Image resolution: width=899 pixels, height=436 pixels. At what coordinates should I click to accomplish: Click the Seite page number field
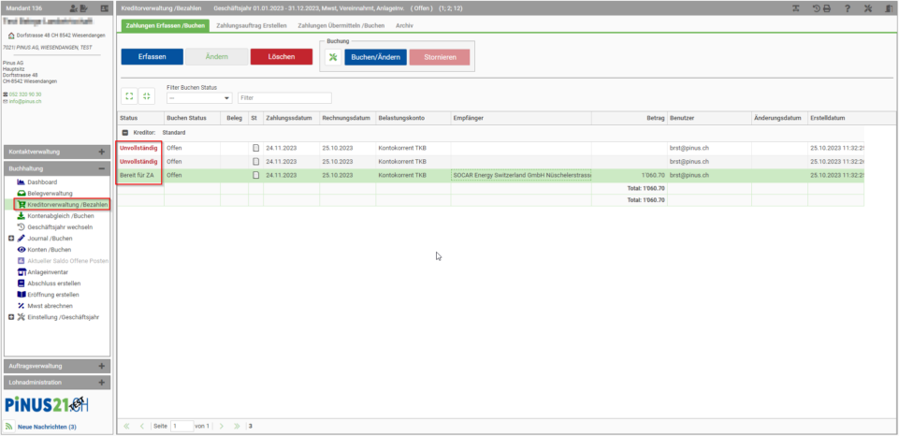(x=182, y=427)
